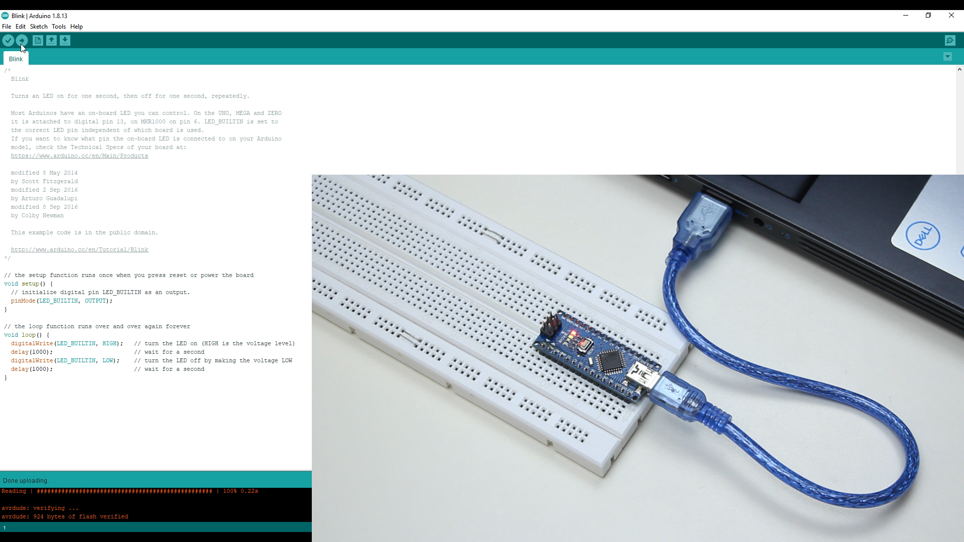Restore down the Arduino window
The image size is (964, 542).
pyautogui.click(x=928, y=16)
